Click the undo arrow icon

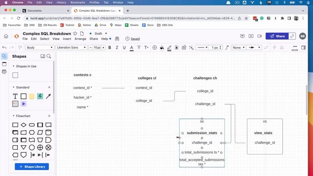(4, 47)
